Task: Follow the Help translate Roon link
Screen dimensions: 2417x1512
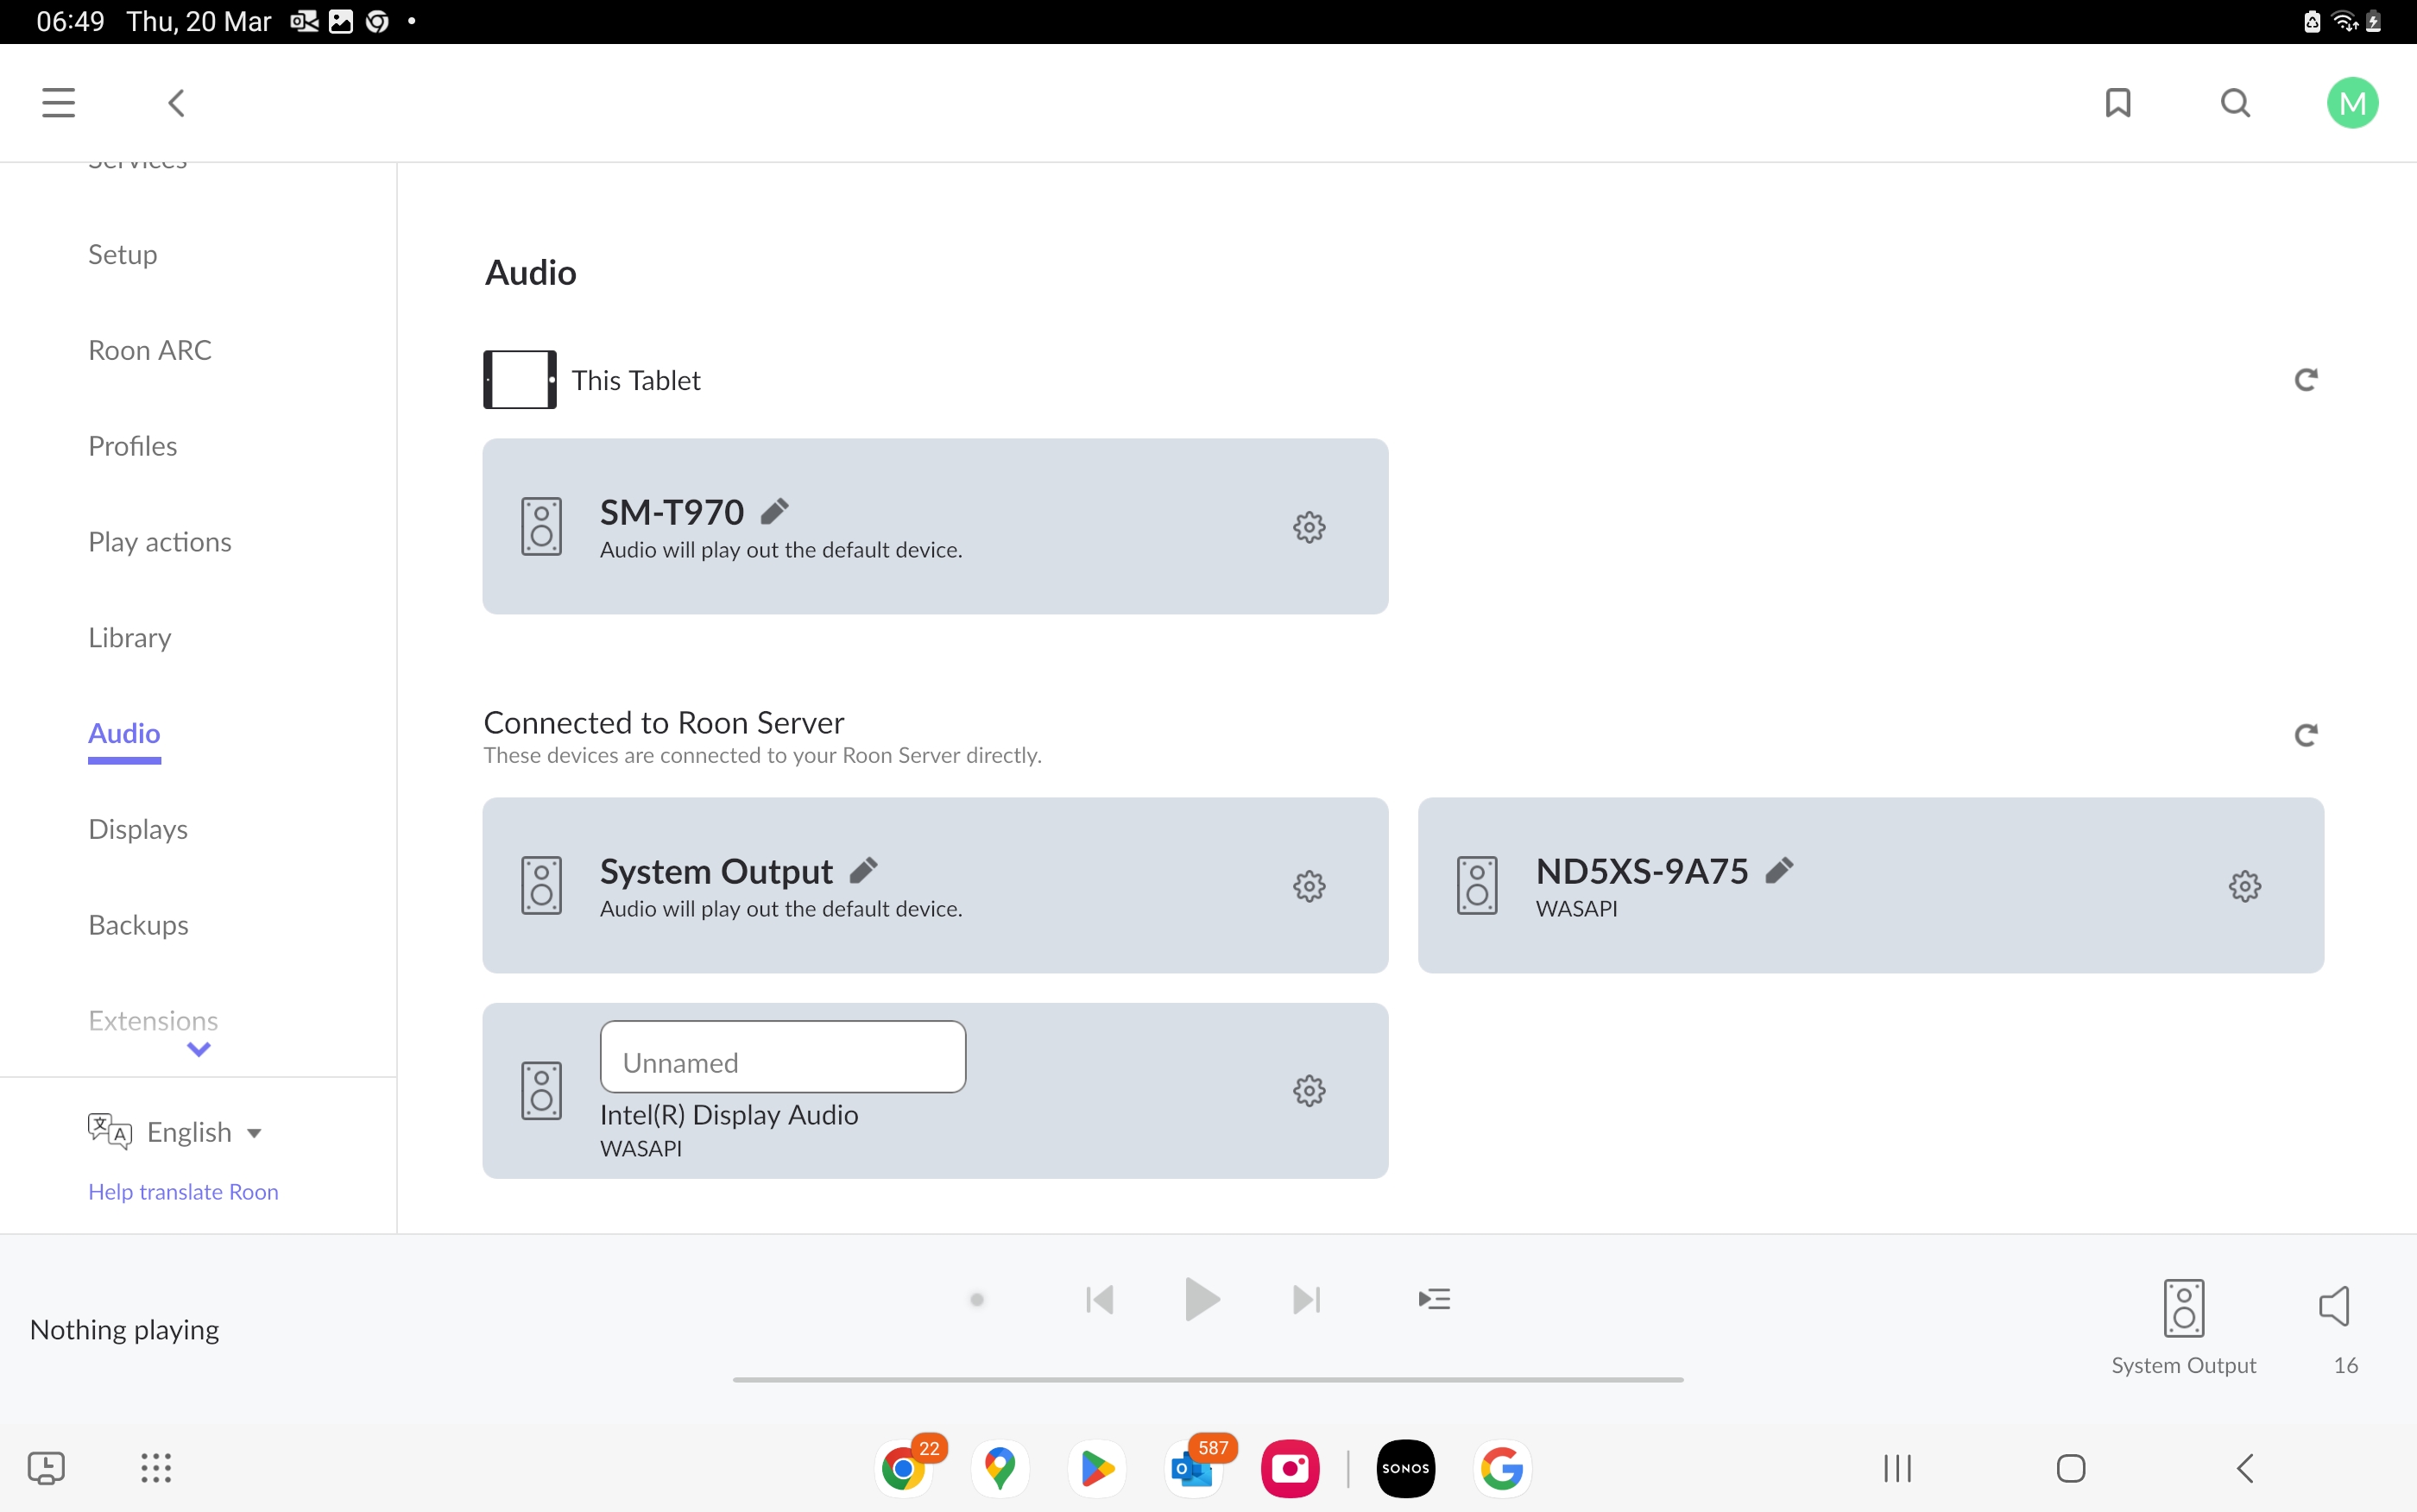Action: tap(183, 1191)
